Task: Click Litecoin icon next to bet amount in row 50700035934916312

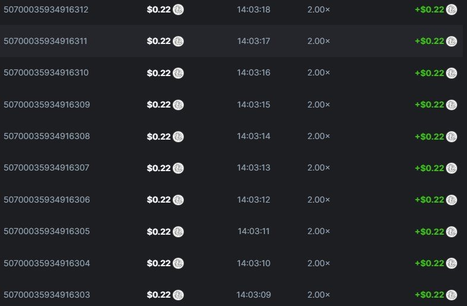Action: click(x=178, y=10)
